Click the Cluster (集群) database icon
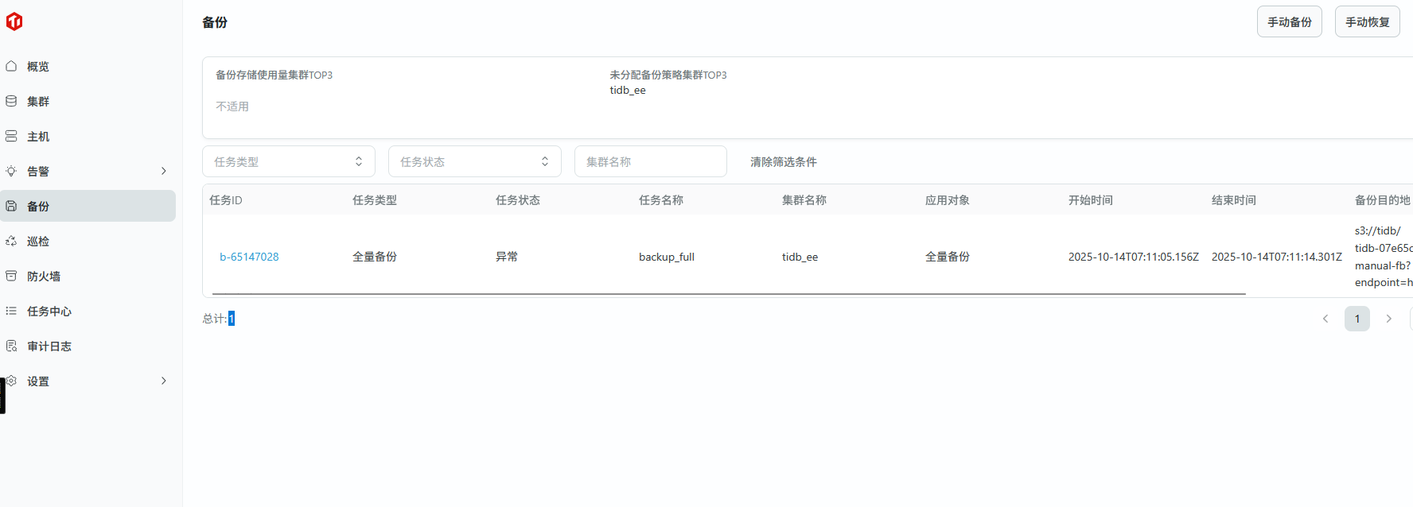Screen dimensions: 1413x507 [x=11, y=101]
